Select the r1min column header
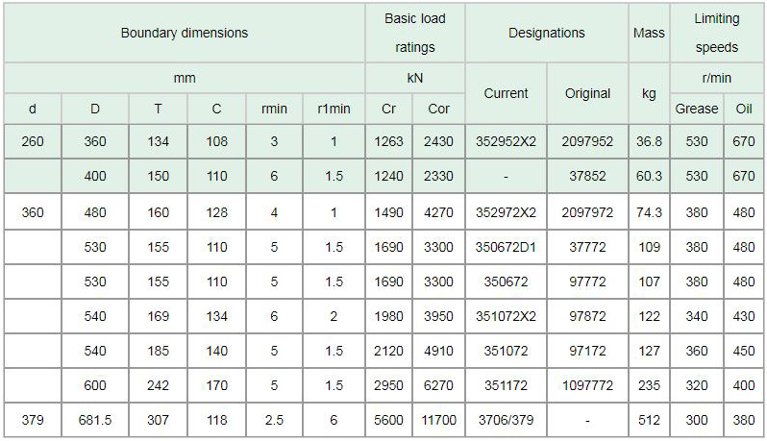 (334, 109)
